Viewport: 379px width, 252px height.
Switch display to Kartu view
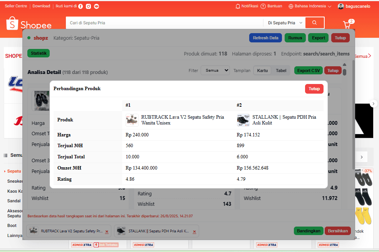click(262, 71)
